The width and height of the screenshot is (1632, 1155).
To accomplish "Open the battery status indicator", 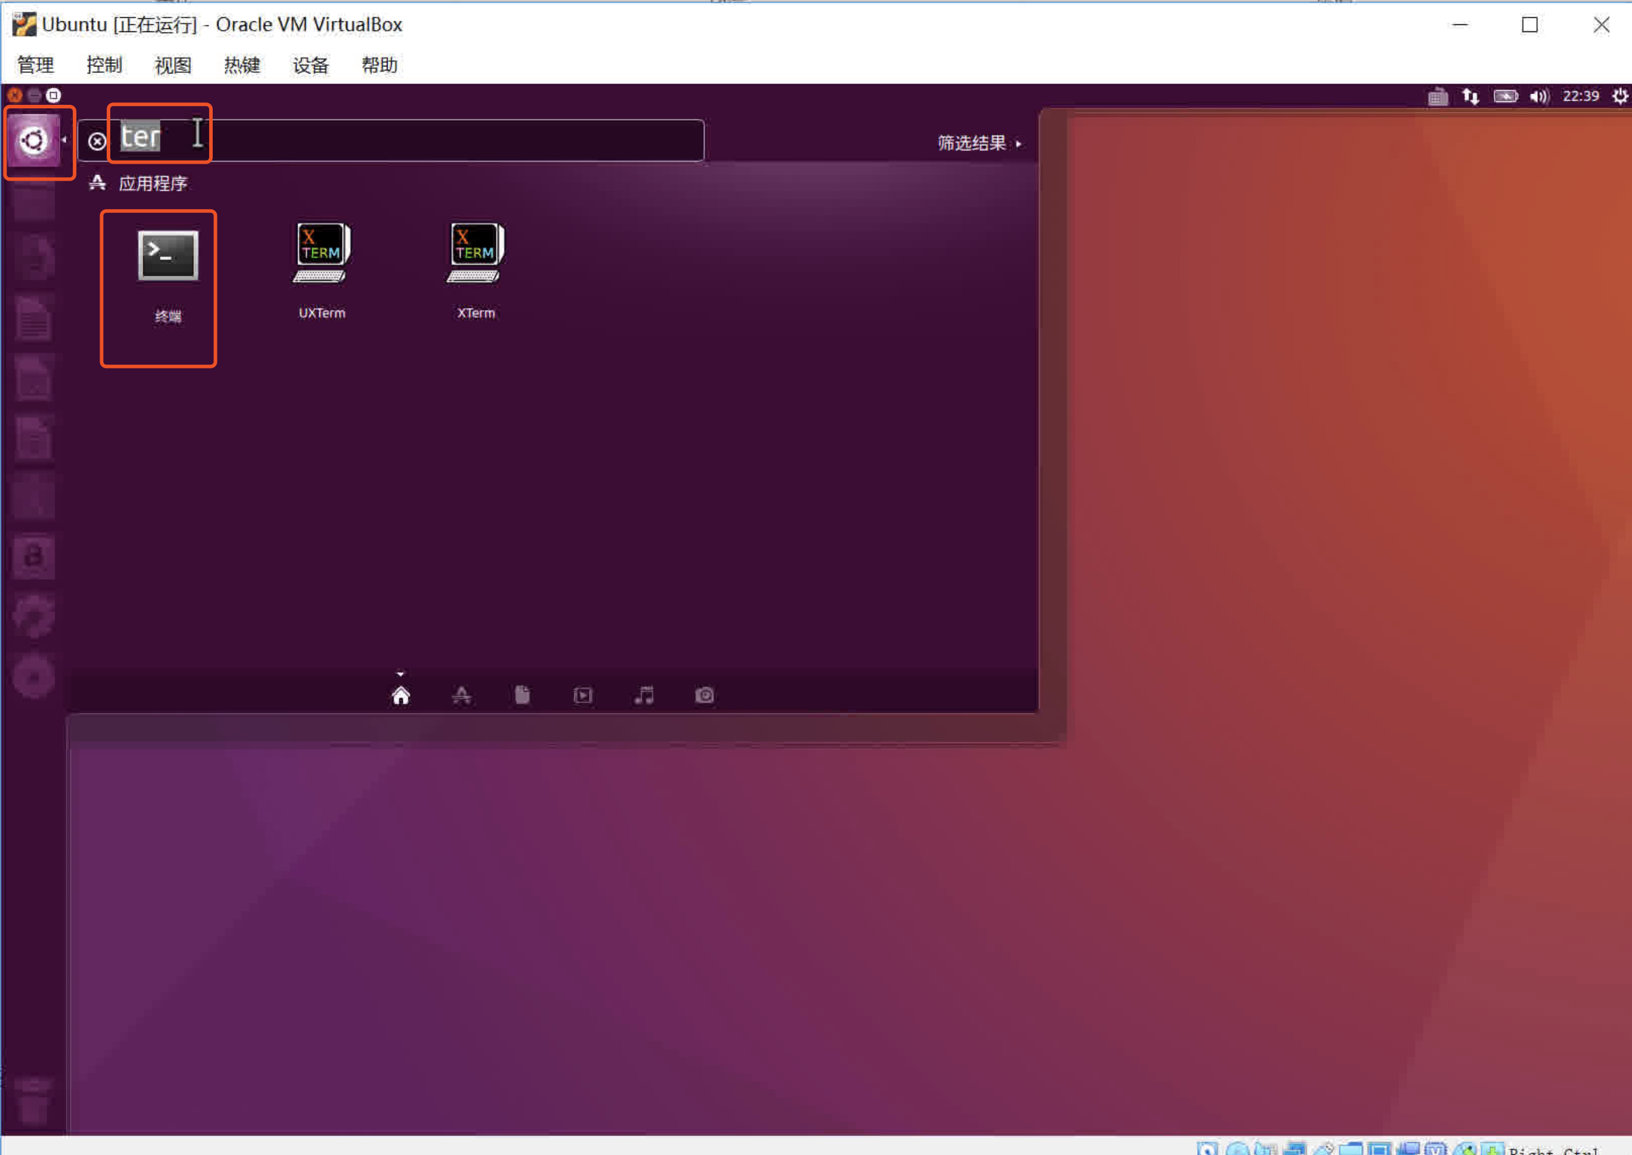I will point(1505,96).
